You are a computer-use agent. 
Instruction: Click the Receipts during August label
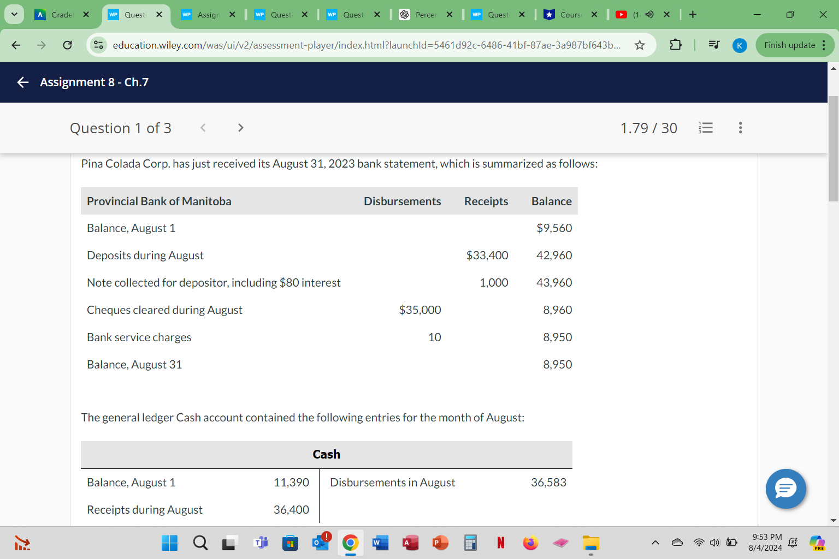click(145, 510)
